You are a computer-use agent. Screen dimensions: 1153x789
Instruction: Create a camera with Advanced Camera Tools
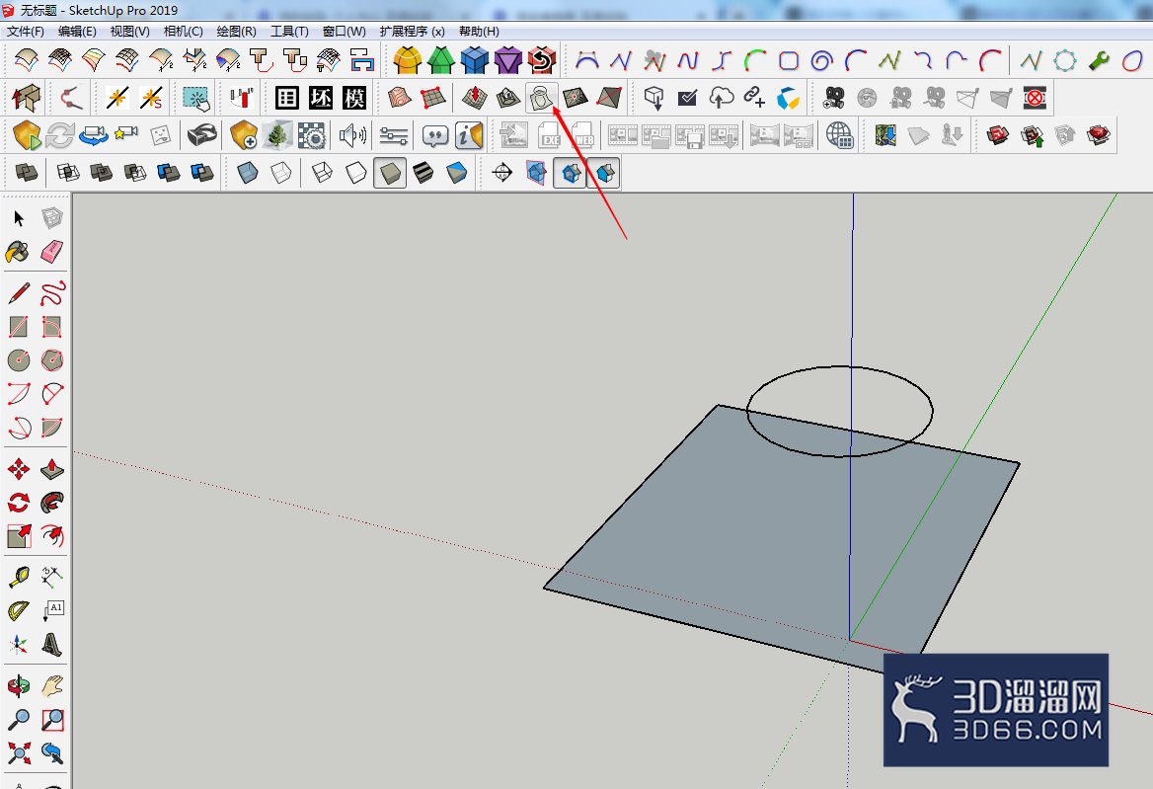[x=833, y=97]
